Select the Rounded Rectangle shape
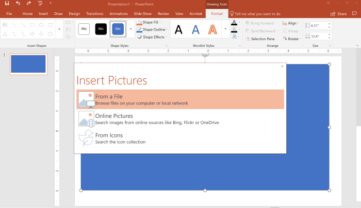The height and width of the screenshot is (208, 361). (50, 25)
